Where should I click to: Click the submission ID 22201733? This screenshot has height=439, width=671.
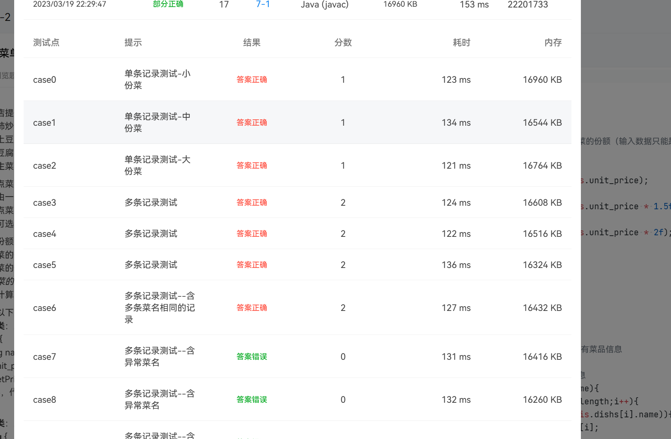(x=528, y=5)
